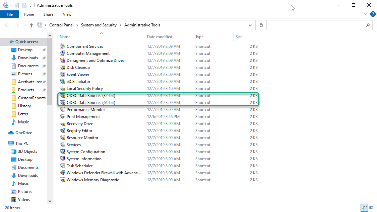The image size is (377, 212).
Task: Open Acctivate Inst folder in sidebar
Action: tap(30, 82)
